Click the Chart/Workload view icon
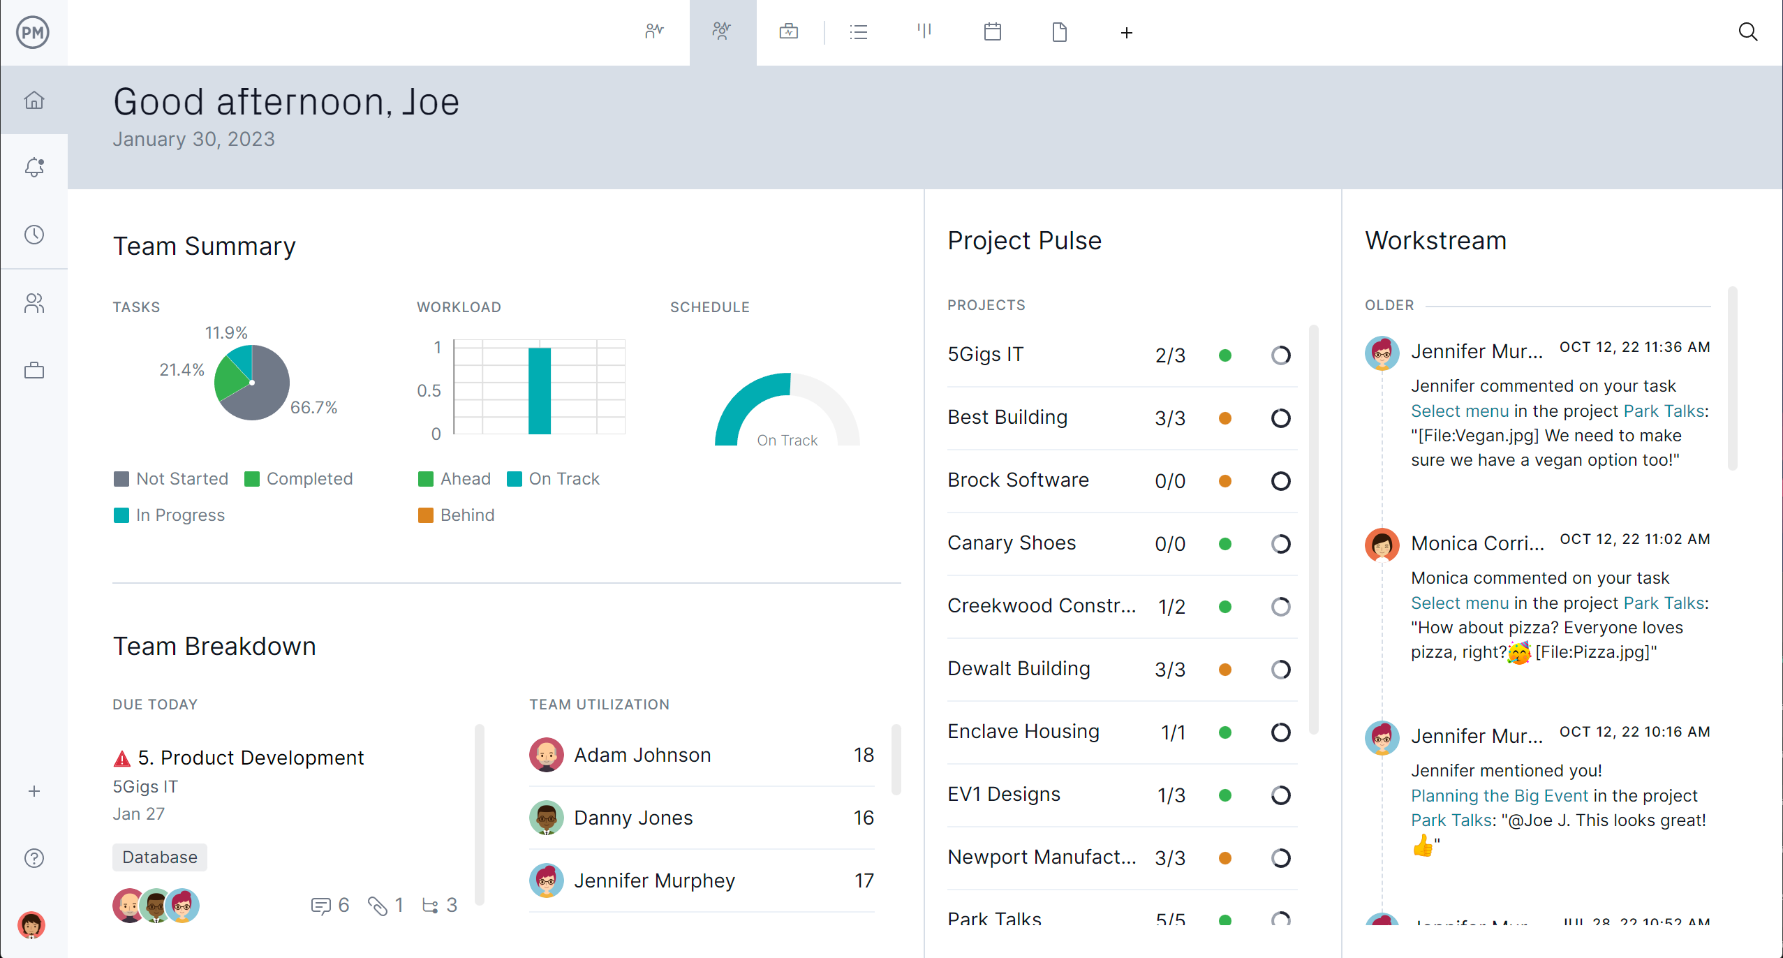Viewport: 1783px width, 958px height. click(x=924, y=32)
